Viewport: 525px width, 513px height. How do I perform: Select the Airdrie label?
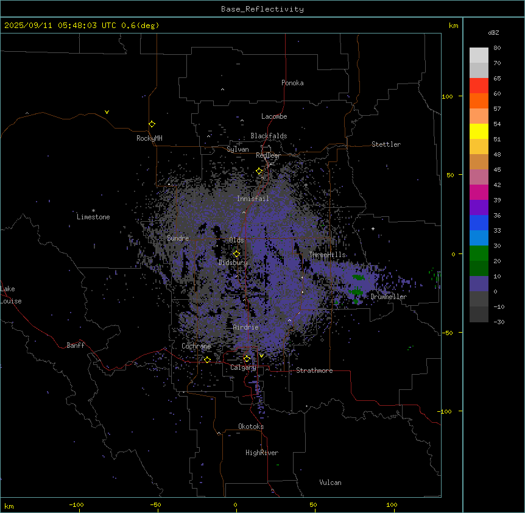click(x=246, y=327)
